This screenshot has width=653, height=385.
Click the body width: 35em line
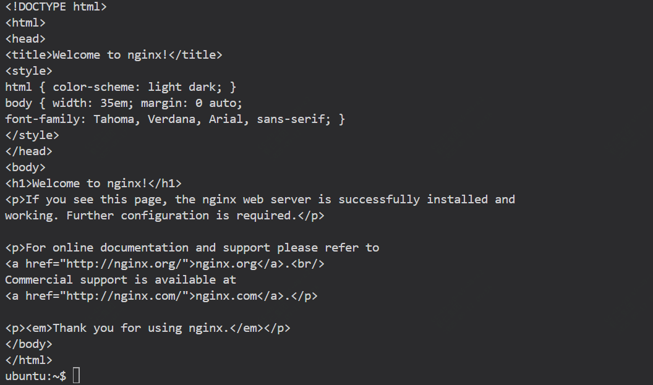[124, 103]
